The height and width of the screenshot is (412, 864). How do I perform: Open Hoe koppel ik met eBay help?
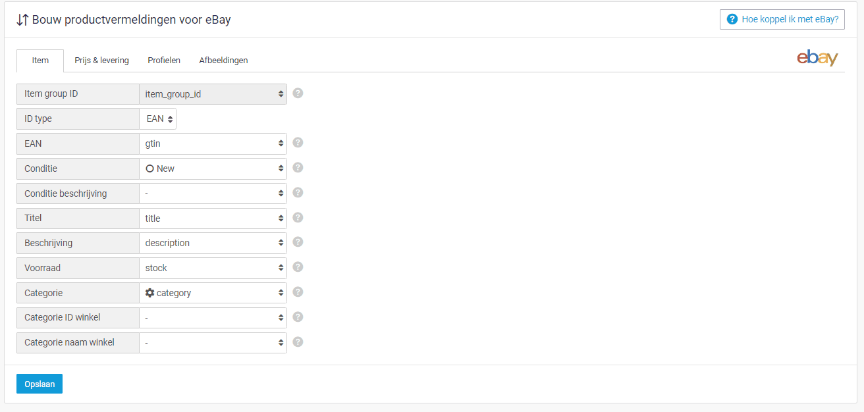click(x=782, y=19)
